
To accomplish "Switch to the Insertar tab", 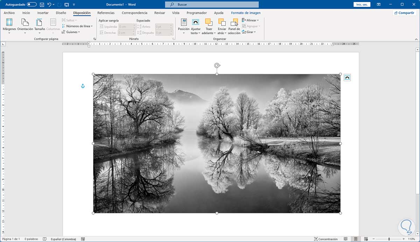I will coord(43,13).
